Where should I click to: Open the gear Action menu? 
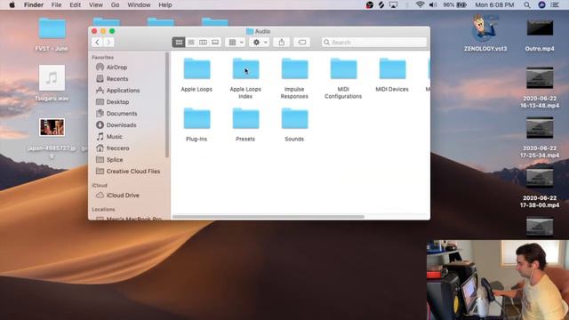259,43
